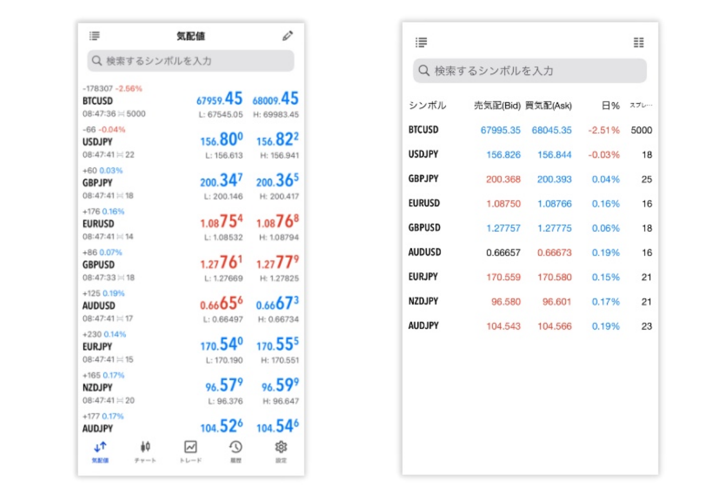
Task: Open the トレード trade tab
Action: point(191,451)
